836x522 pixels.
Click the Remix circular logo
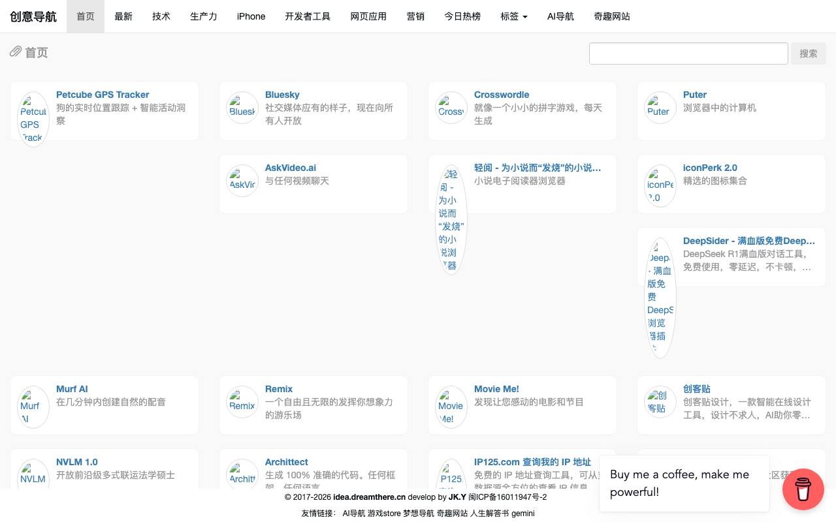pos(242,403)
